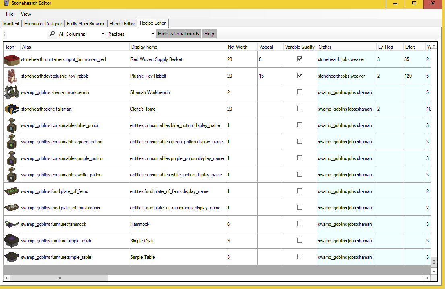
Task: Click the Red Woven Supply Basket icon
Action: pos(12,59)
